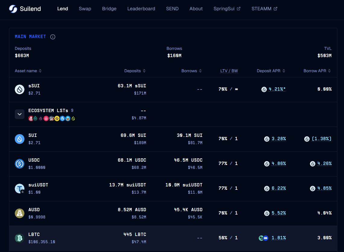Click SUI borrow APR (1.38%) value
The width and height of the screenshot is (344, 252).
pos(321,139)
